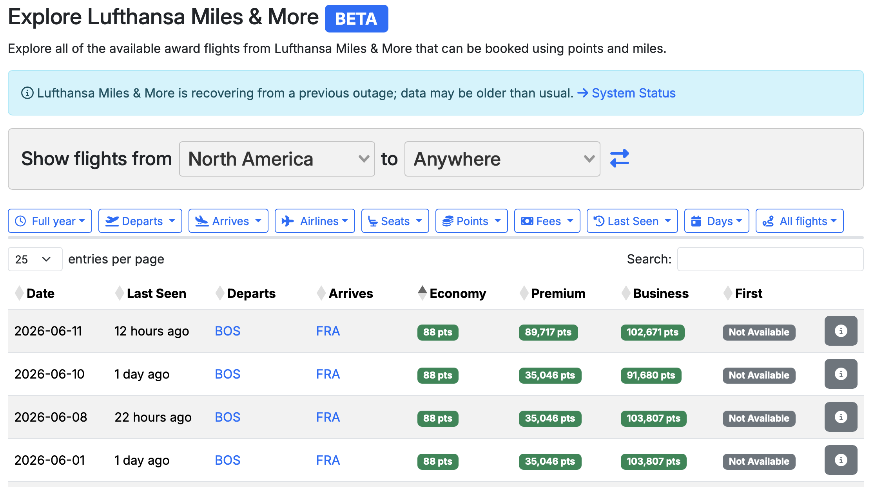This screenshot has width=874, height=487.
Task: Sort table by the Business column
Action: click(655, 293)
